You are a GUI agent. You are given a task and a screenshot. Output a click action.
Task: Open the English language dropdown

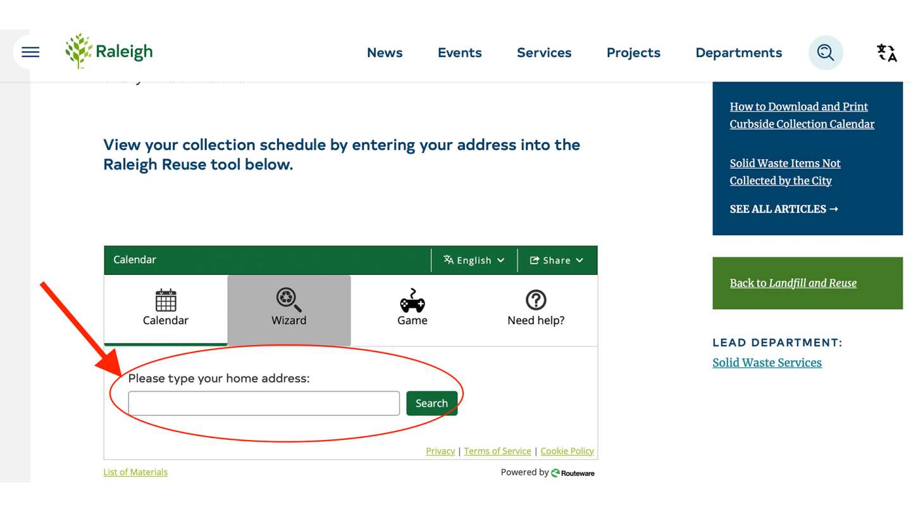[473, 260]
